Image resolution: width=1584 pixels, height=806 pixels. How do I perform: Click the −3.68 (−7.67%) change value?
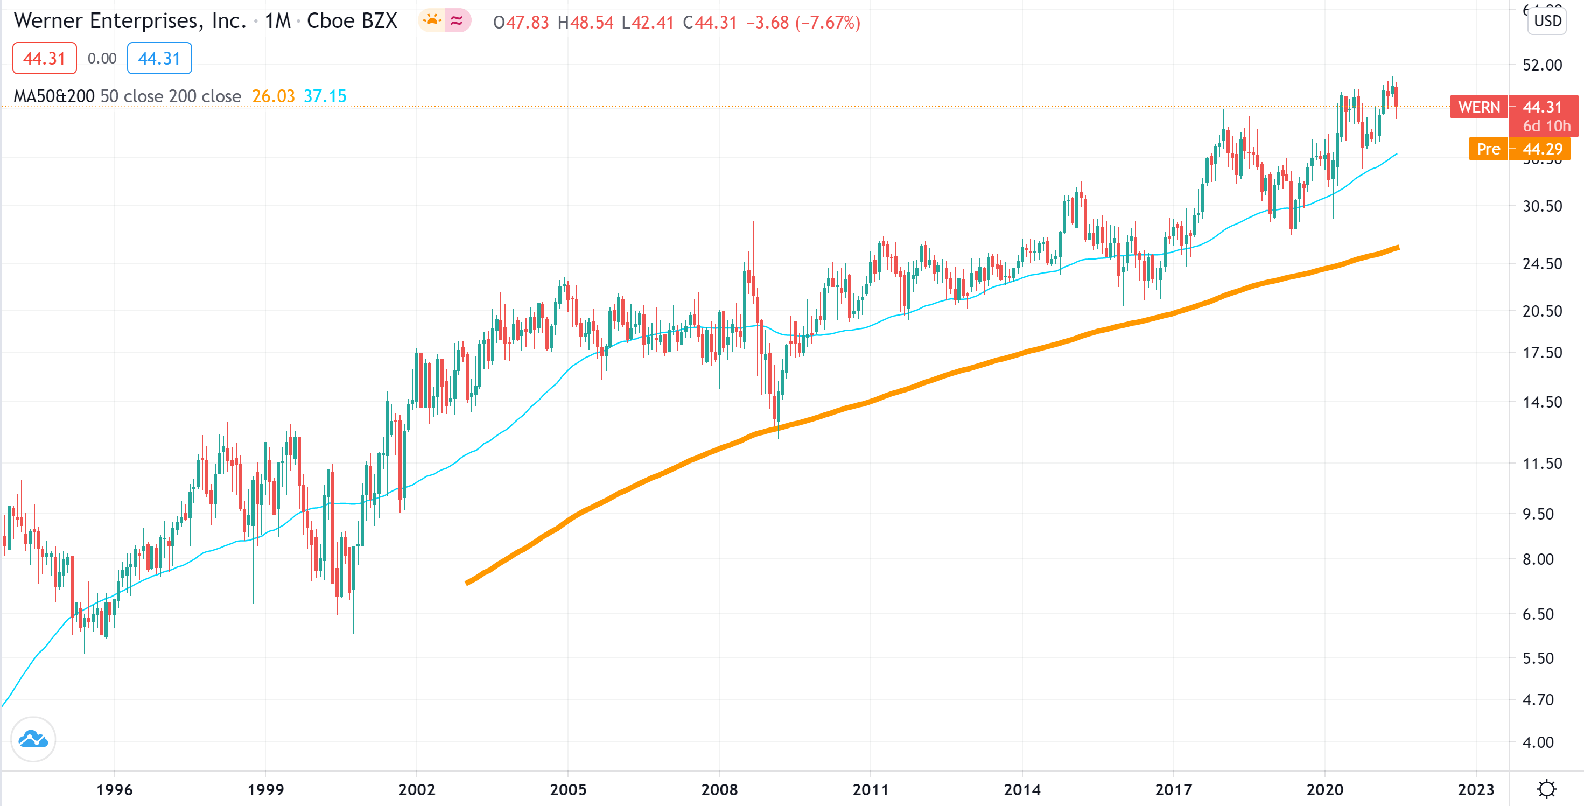point(803,23)
